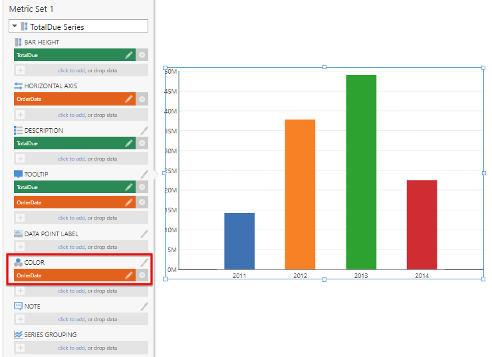Click the Note section icon
492x357 pixels.
coord(18,306)
